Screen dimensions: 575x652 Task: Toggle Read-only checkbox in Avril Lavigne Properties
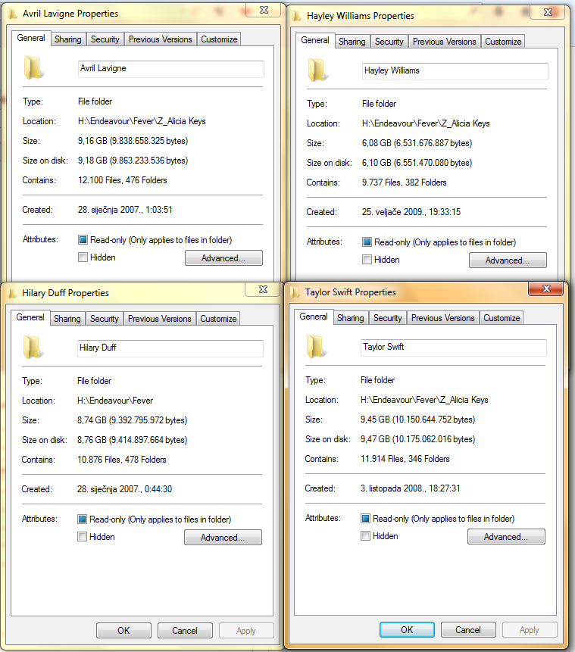coord(83,240)
